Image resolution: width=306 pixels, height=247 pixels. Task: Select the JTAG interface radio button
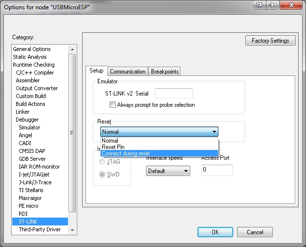tap(102, 162)
